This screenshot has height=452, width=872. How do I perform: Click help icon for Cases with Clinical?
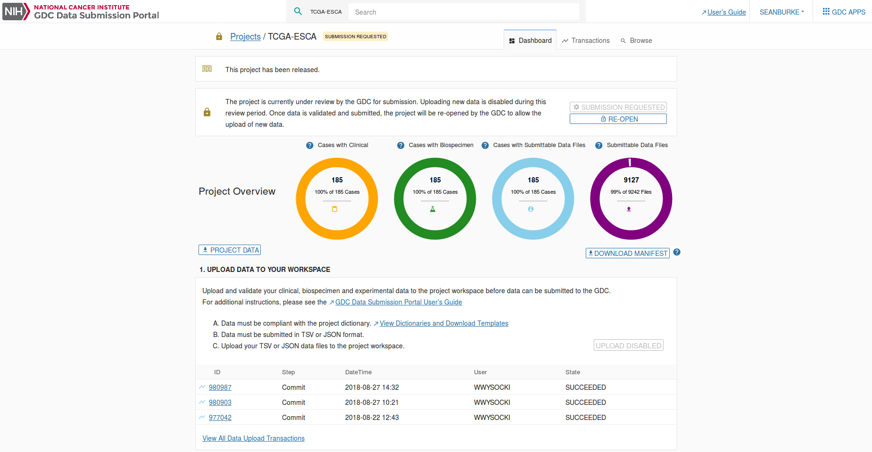click(309, 146)
